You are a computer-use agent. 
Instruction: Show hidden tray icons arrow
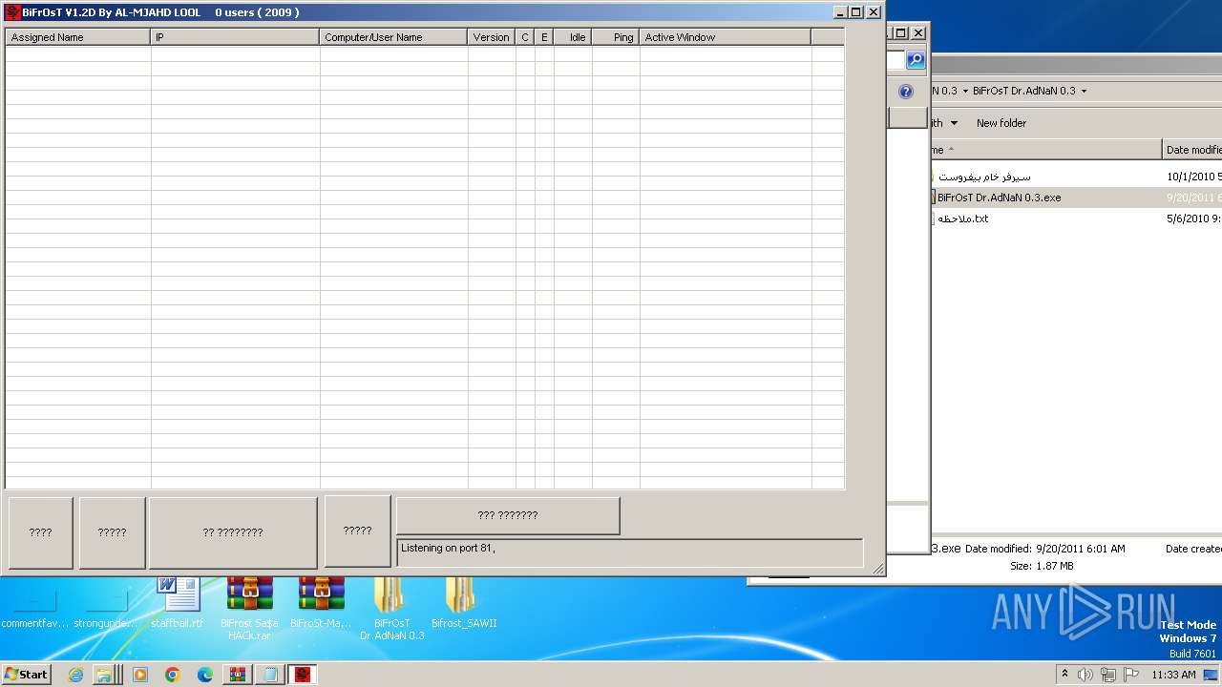(1065, 675)
